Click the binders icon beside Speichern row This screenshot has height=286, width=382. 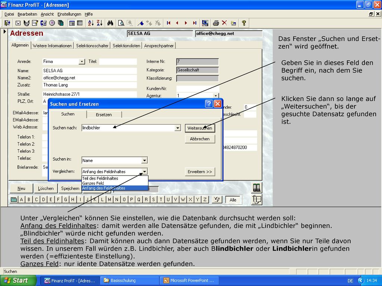click(257, 188)
